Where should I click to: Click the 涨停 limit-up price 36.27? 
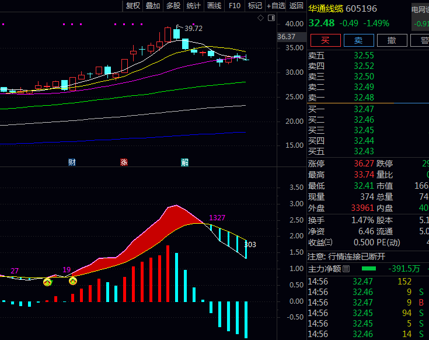click(x=364, y=164)
